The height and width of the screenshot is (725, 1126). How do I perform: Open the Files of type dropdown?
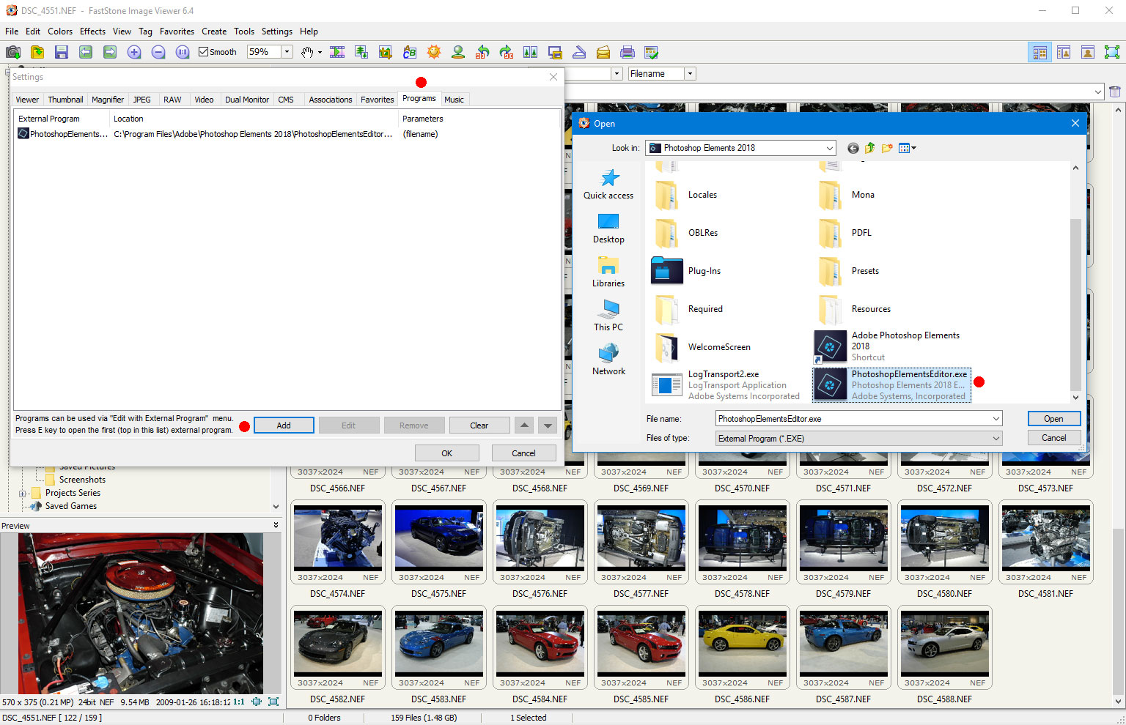pos(997,437)
